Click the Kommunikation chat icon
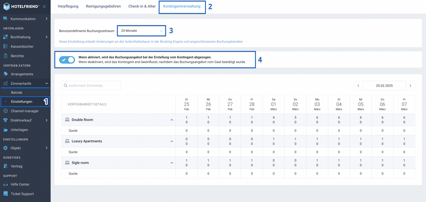 pos(5,19)
